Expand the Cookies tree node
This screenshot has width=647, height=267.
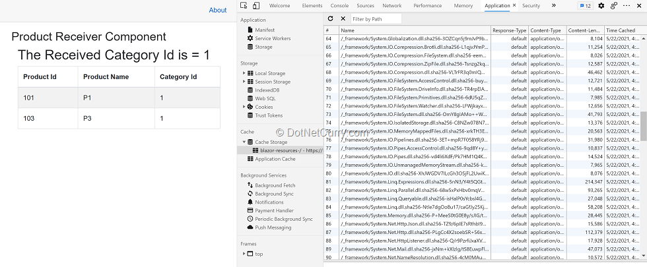(x=243, y=107)
